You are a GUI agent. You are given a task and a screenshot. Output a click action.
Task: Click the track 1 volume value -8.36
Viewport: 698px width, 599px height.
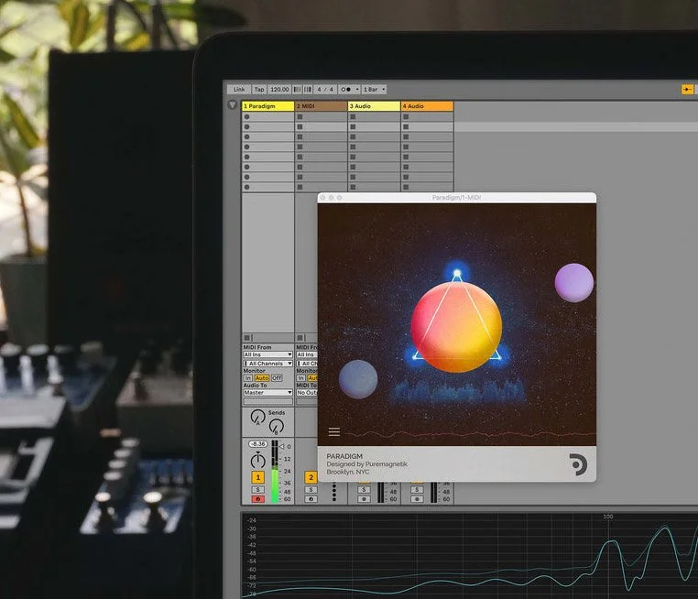(257, 443)
